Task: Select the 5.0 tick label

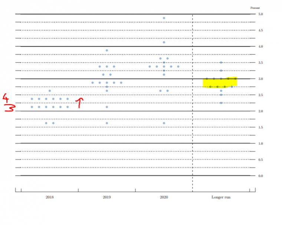Action: [x=260, y=14]
